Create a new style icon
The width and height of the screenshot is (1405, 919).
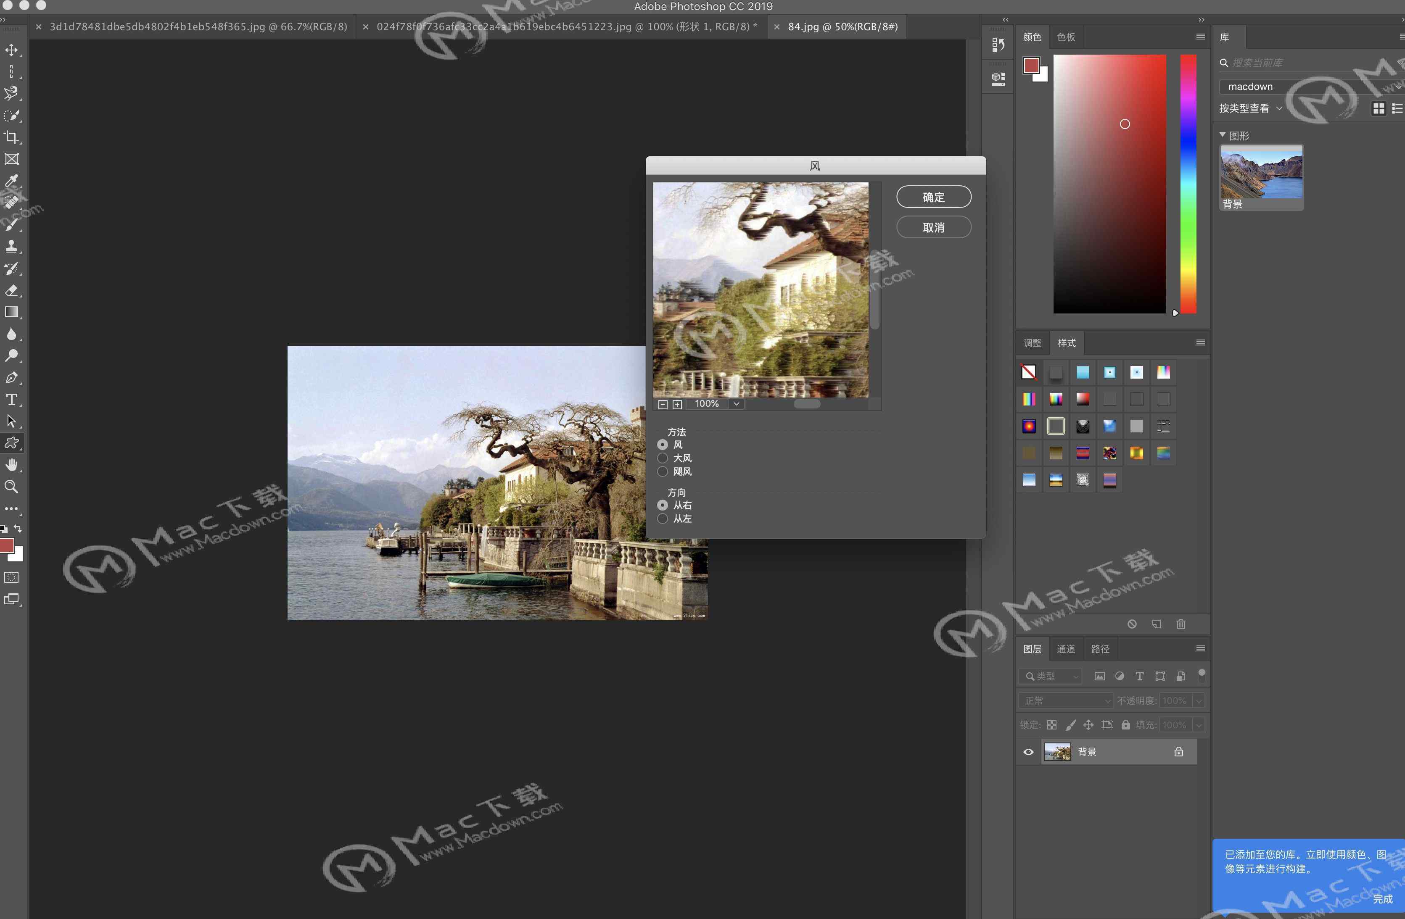(1157, 624)
